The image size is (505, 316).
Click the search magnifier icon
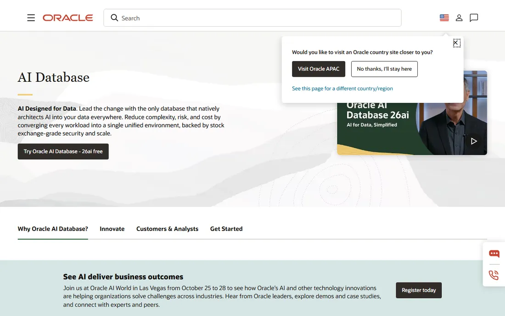[x=114, y=18]
